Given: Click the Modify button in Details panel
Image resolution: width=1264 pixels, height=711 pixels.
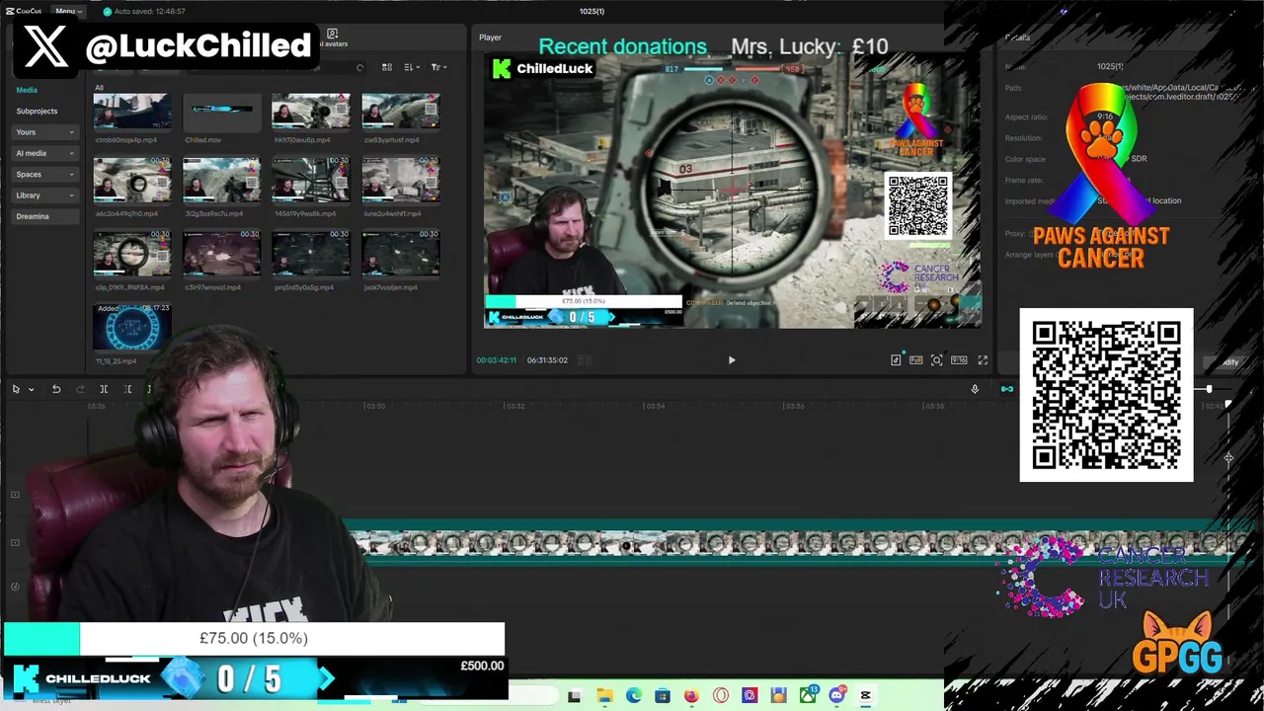Looking at the screenshot, I should point(1227,362).
